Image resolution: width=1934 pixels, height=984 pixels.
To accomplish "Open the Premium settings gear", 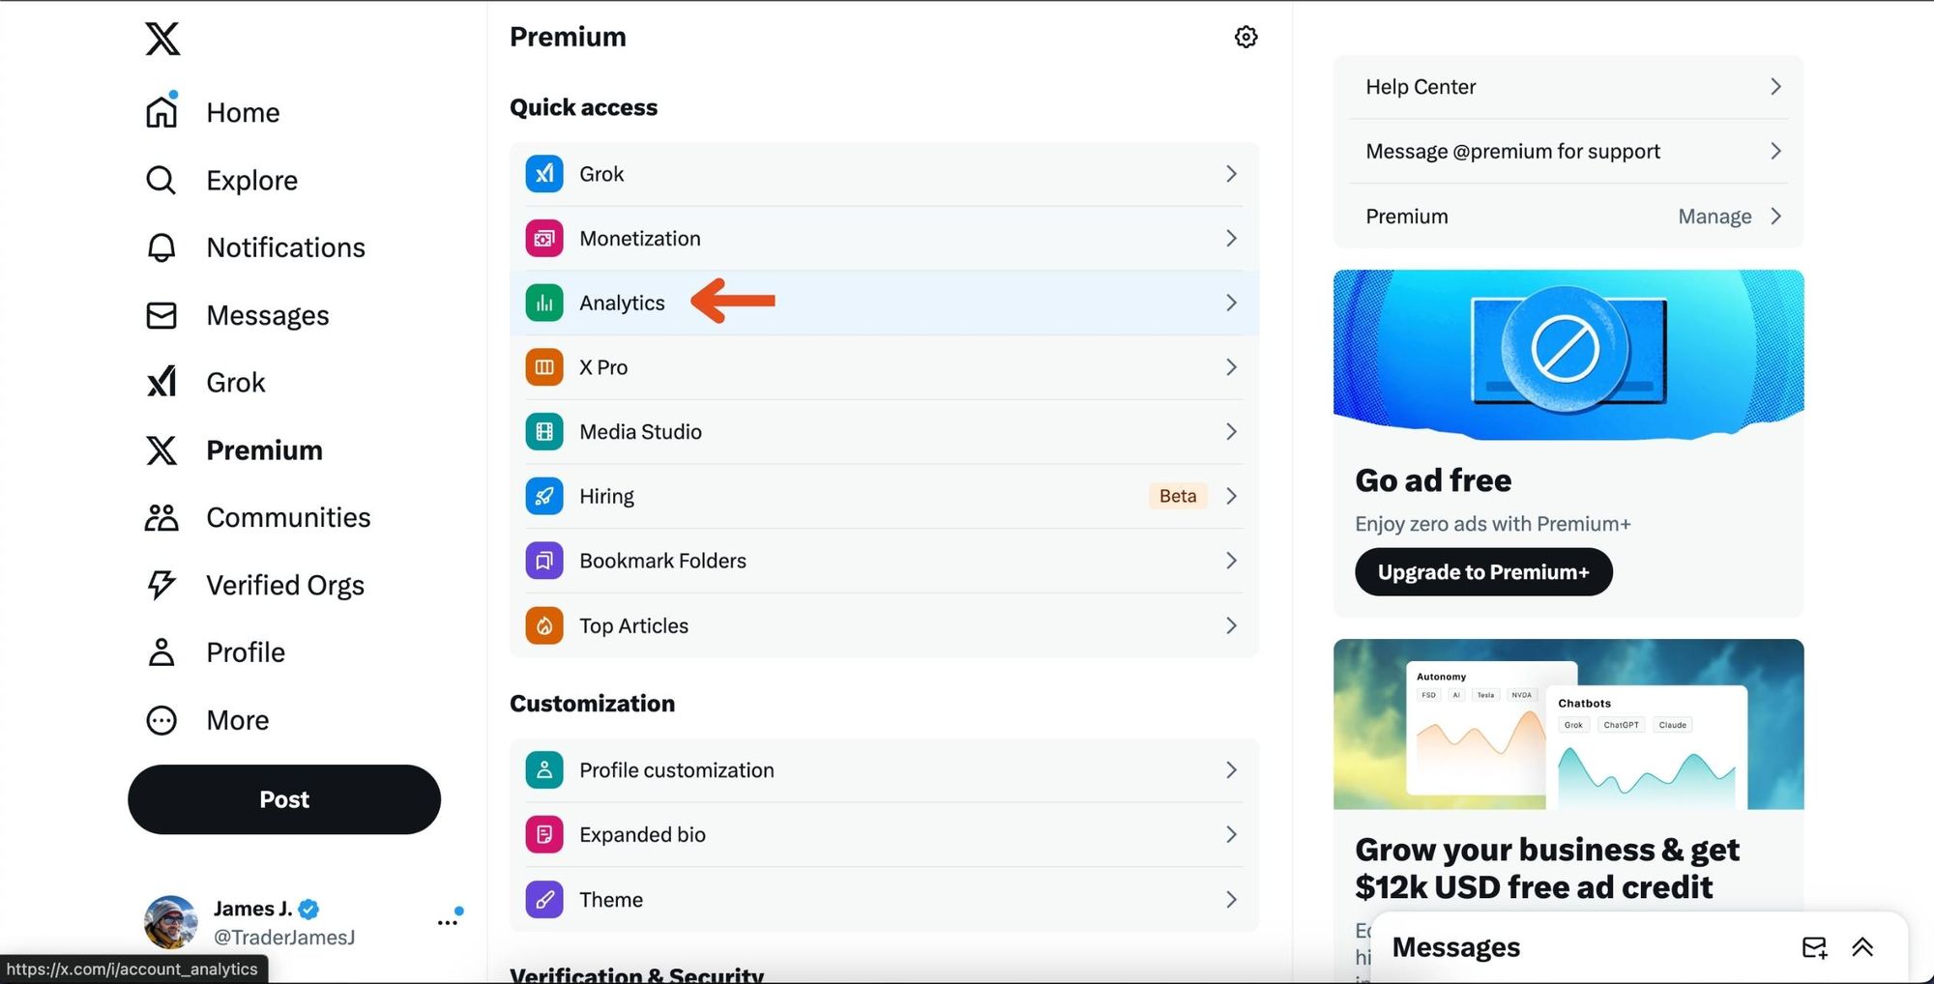I will pyautogui.click(x=1245, y=36).
